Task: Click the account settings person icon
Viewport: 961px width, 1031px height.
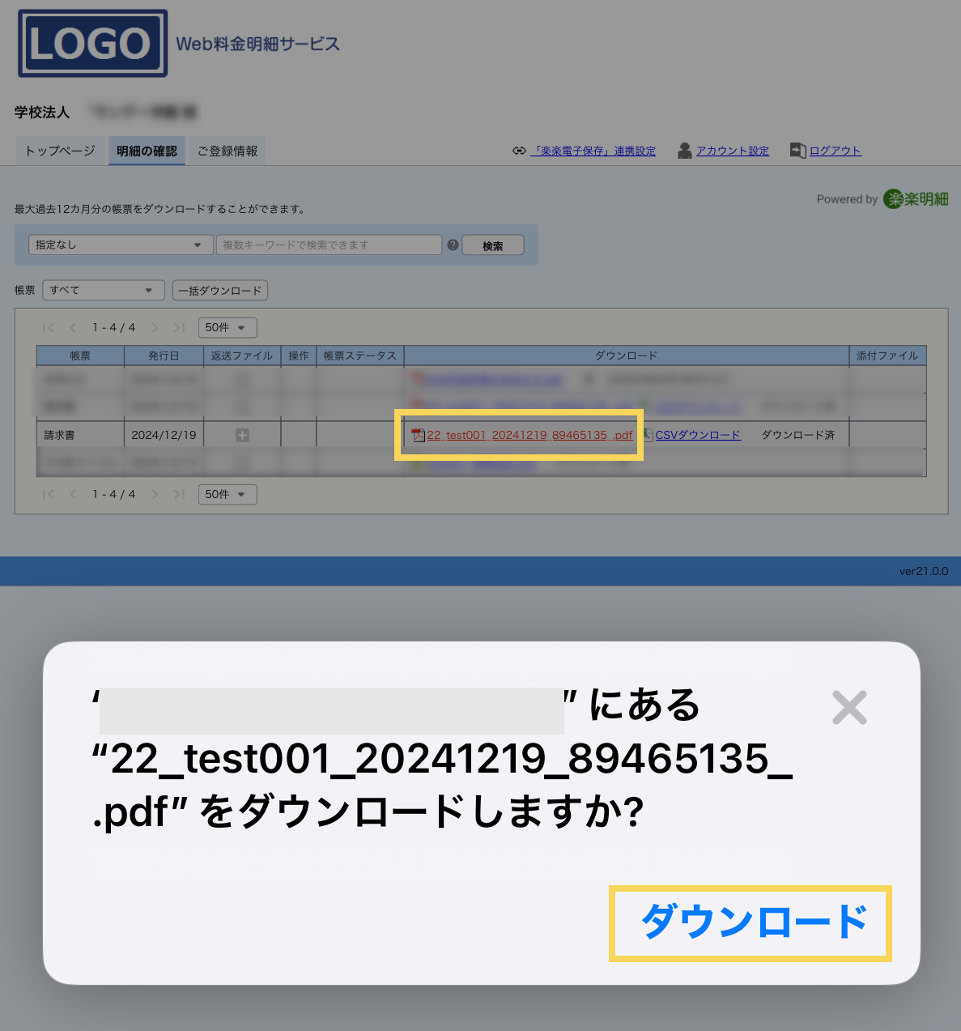Action: [685, 151]
